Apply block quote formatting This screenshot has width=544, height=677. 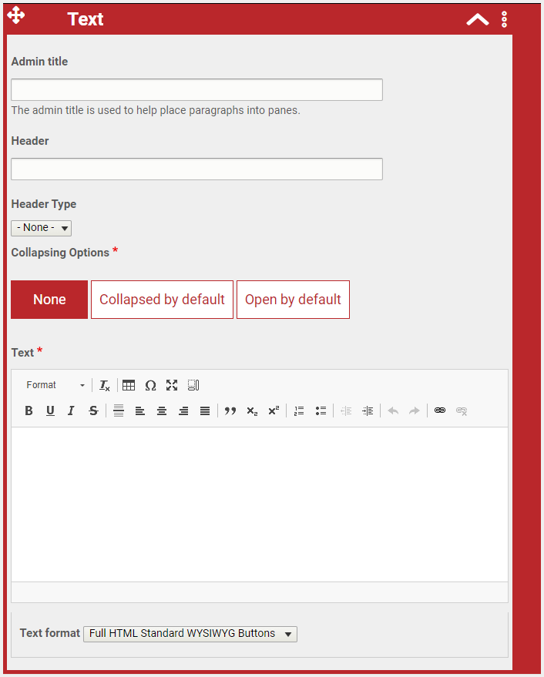(x=230, y=411)
